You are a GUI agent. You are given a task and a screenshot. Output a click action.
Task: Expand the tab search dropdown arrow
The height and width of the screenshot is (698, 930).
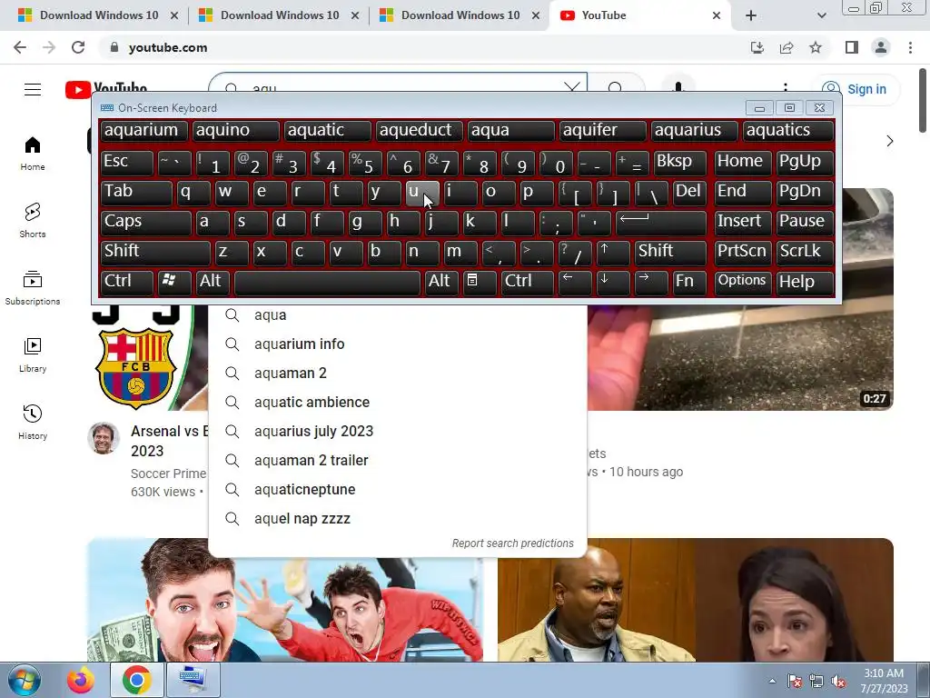[x=821, y=15]
